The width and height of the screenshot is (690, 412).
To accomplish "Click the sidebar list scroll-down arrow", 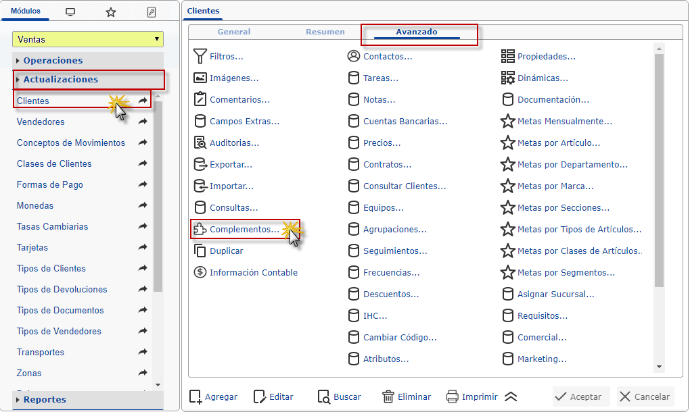I will [x=158, y=385].
